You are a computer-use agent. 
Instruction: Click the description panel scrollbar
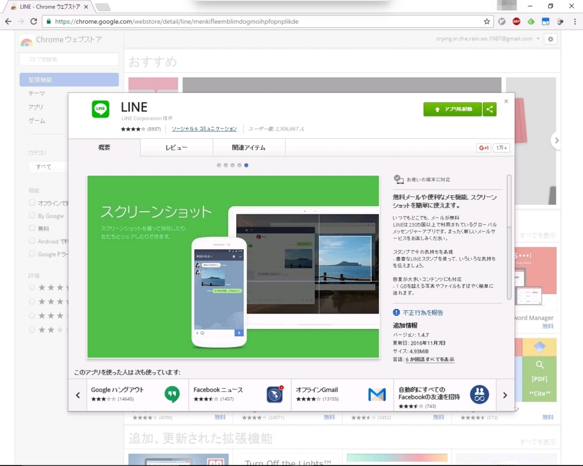pos(509,237)
